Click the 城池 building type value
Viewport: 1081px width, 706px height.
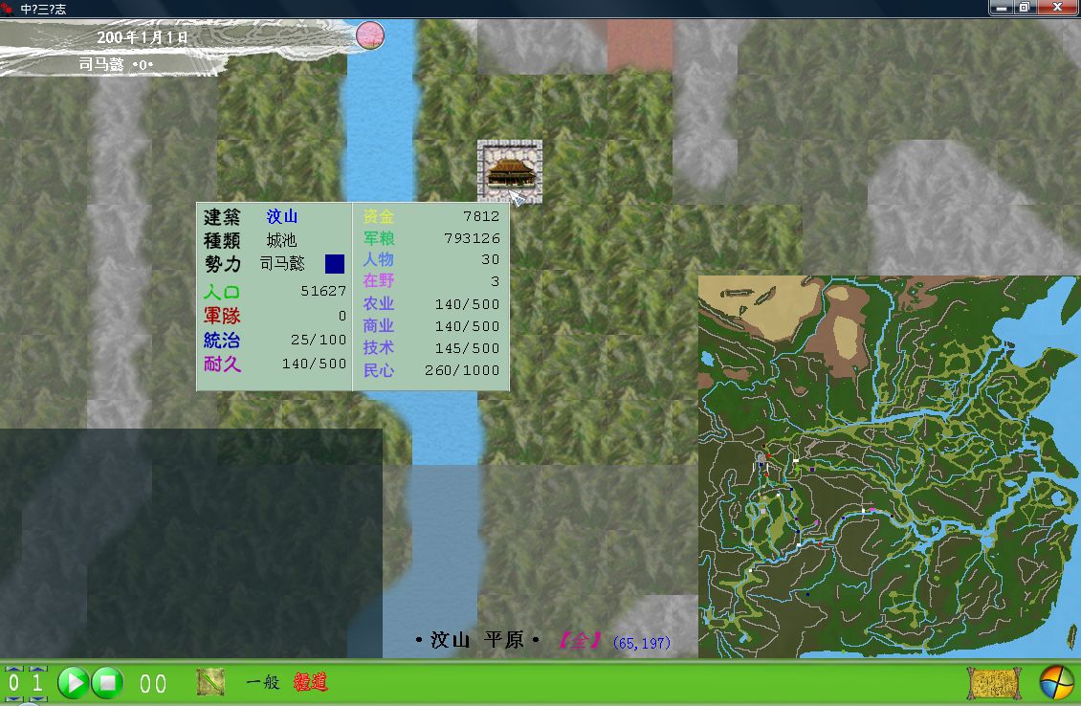(x=281, y=240)
